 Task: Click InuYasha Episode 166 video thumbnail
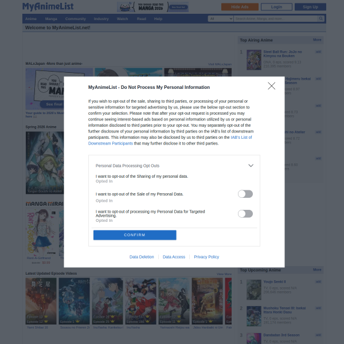(140, 301)
